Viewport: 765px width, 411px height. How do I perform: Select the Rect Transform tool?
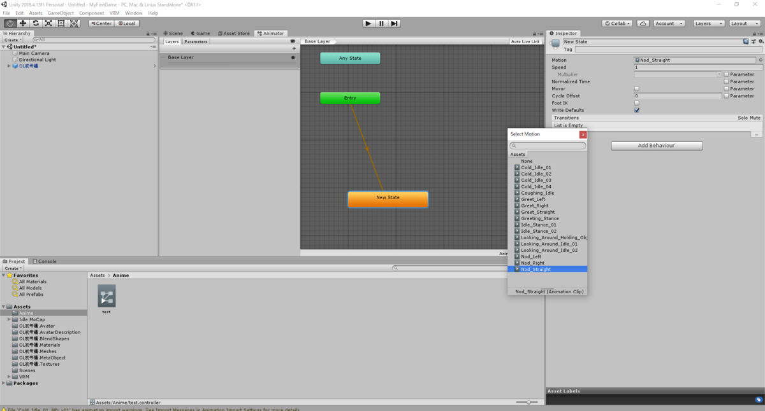[x=61, y=24]
